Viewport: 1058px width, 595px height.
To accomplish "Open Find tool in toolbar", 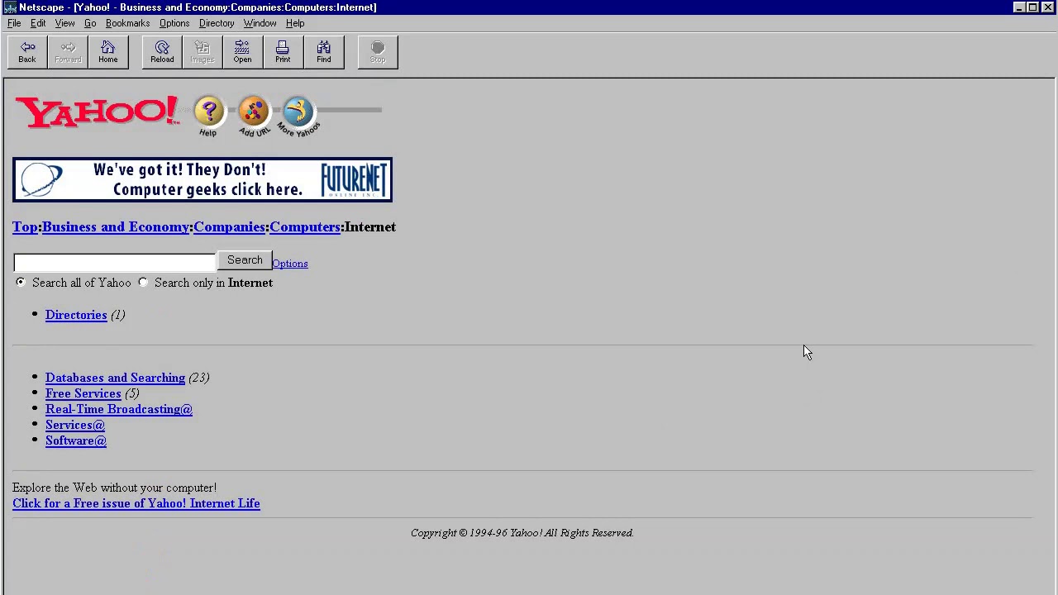I will pyautogui.click(x=323, y=51).
